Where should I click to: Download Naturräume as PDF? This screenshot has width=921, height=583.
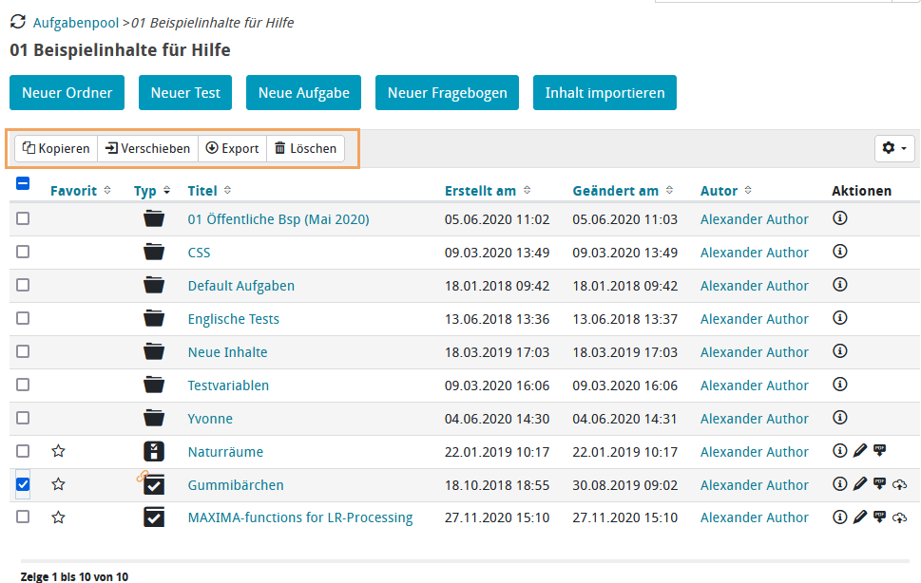click(880, 451)
